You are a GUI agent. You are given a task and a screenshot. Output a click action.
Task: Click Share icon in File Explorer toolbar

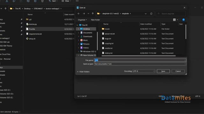coord(35,1)
